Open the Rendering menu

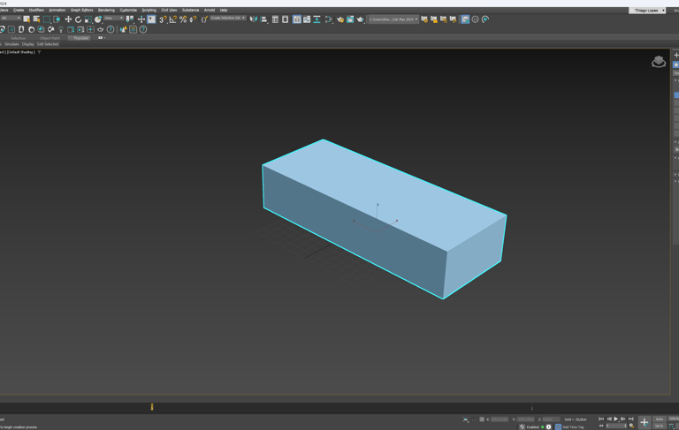click(106, 11)
